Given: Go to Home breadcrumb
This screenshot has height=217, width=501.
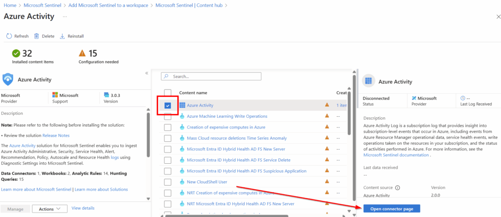Looking at the screenshot, I should (x=10, y=5).
